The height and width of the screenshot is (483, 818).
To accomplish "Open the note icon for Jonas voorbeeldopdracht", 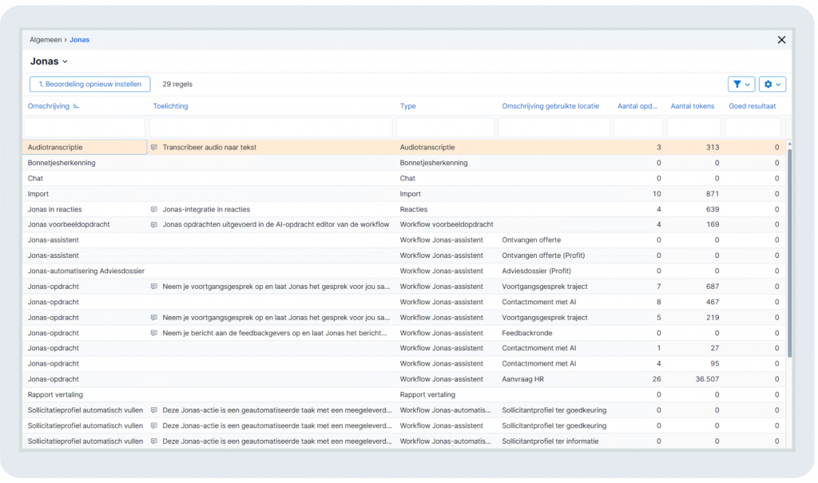I will pos(154,225).
